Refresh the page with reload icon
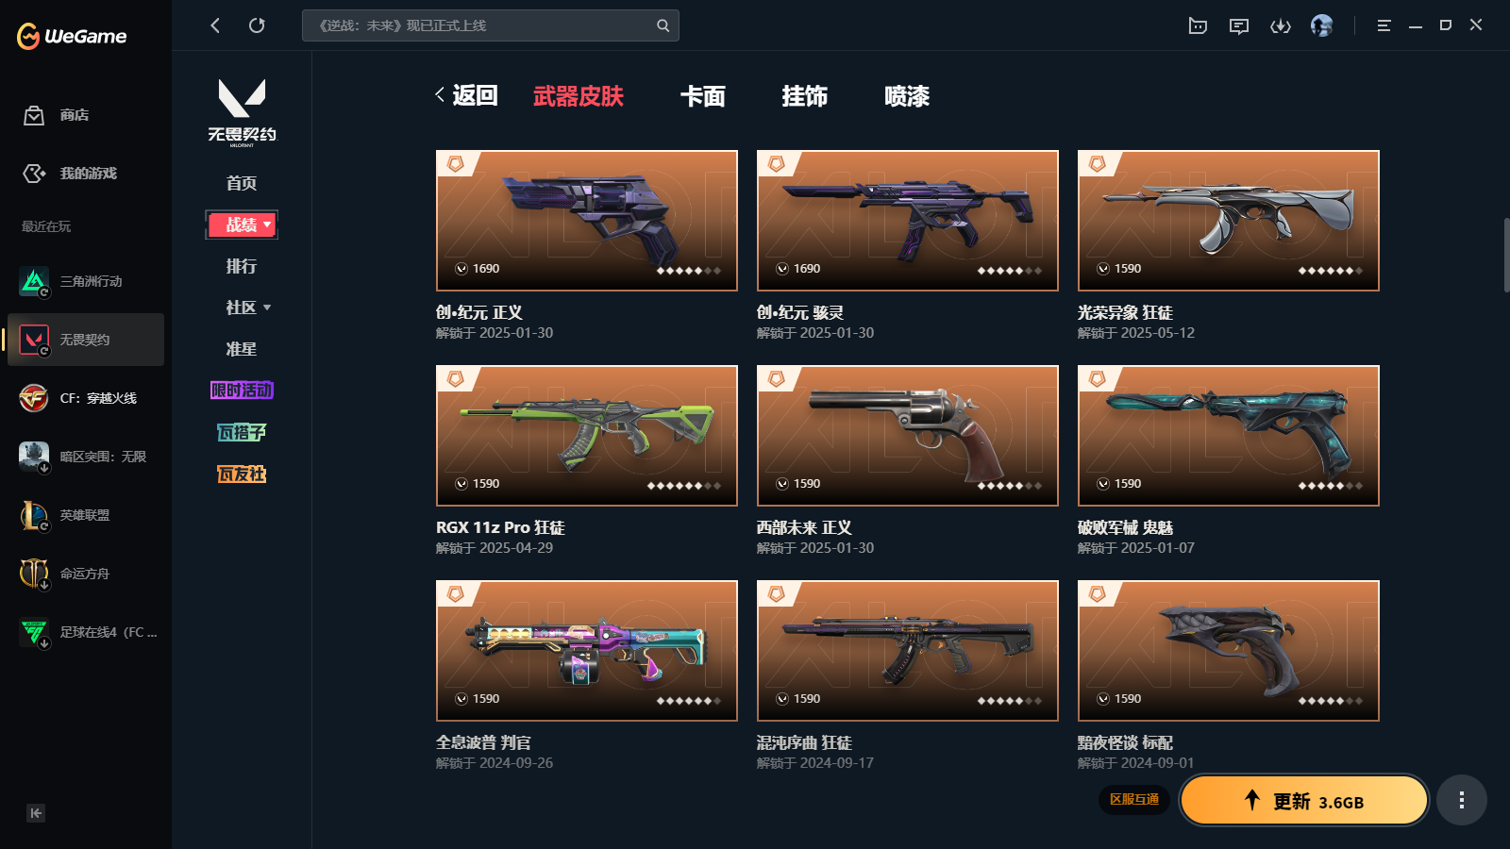Screen dimensions: 1510x849 [257, 25]
